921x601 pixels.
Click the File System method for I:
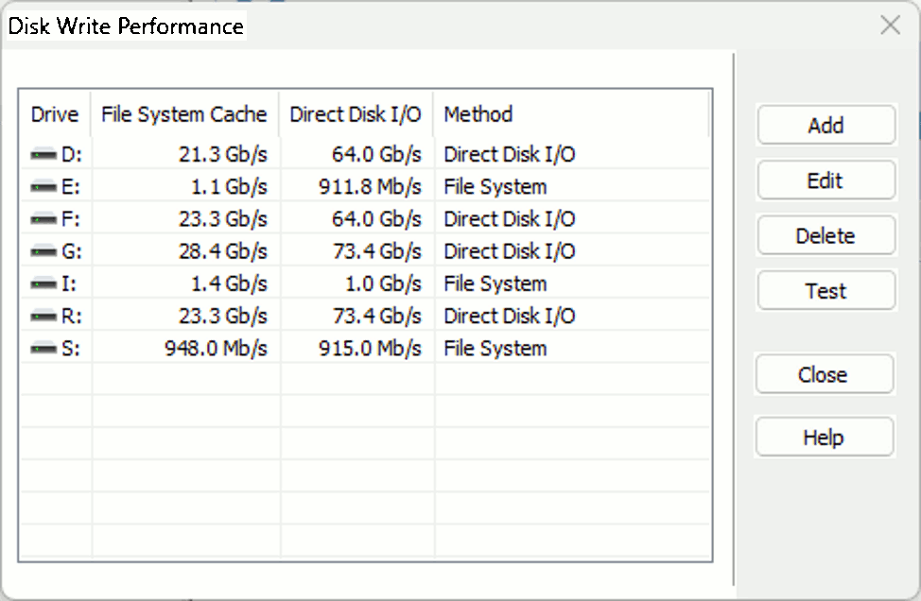(x=495, y=284)
